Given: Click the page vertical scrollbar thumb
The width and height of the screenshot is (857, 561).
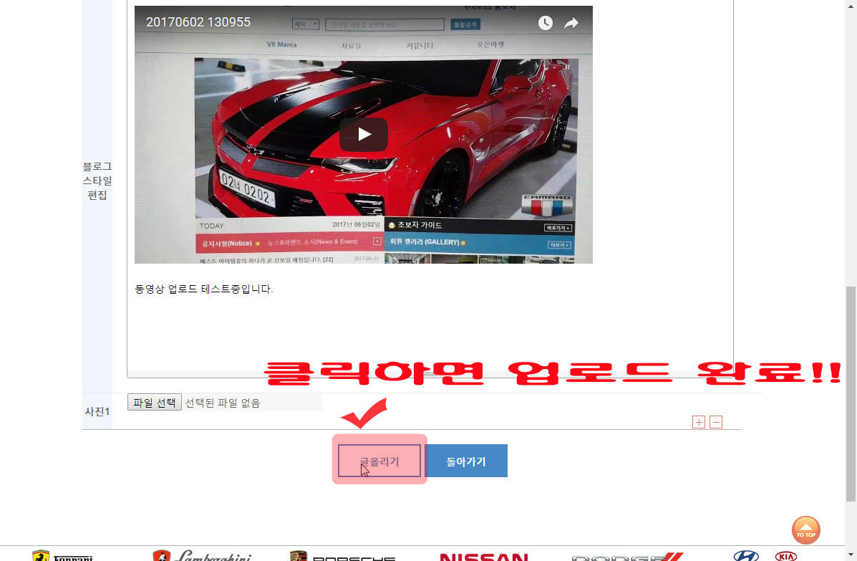Looking at the screenshot, I should coord(851,393).
